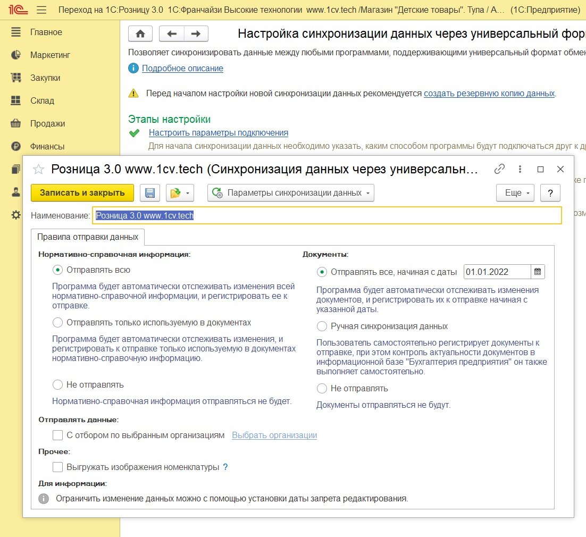This screenshot has height=537, width=586.
Task: Click the documents stack icon in sidebar
Action: click(16, 169)
